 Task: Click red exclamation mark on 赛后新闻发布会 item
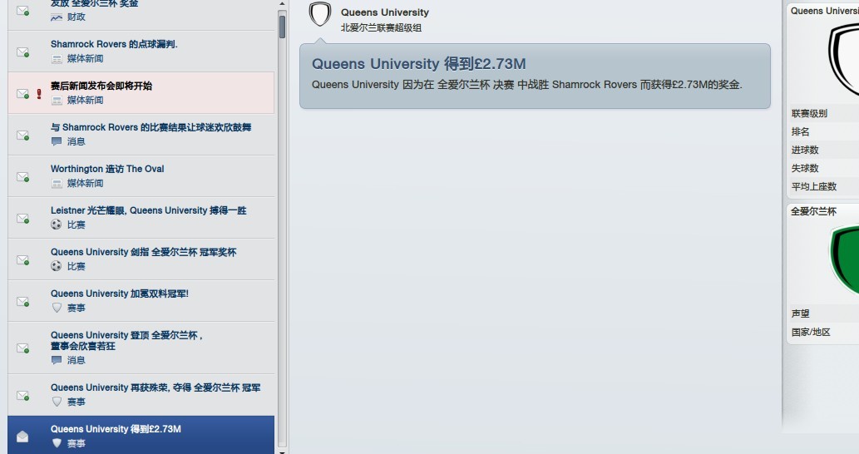pyautogui.click(x=39, y=94)
